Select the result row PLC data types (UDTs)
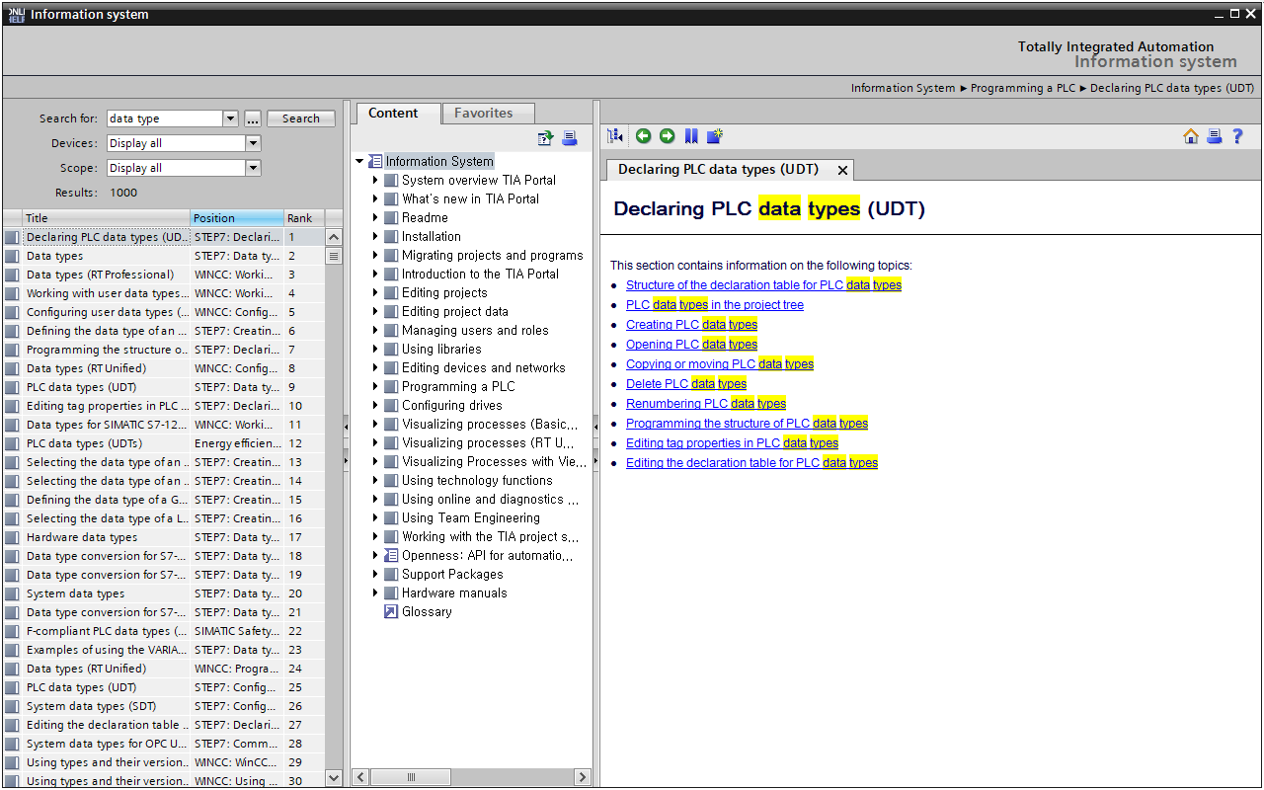This screenshot has height=790, width=1264. pyautogui.click(x=163, y=443)
